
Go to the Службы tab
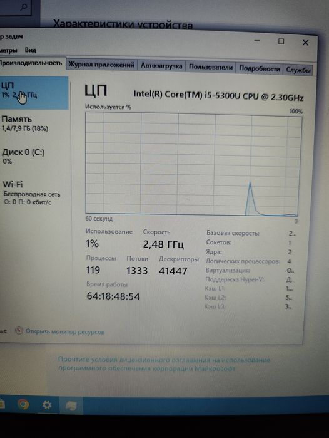coord(298,70)
